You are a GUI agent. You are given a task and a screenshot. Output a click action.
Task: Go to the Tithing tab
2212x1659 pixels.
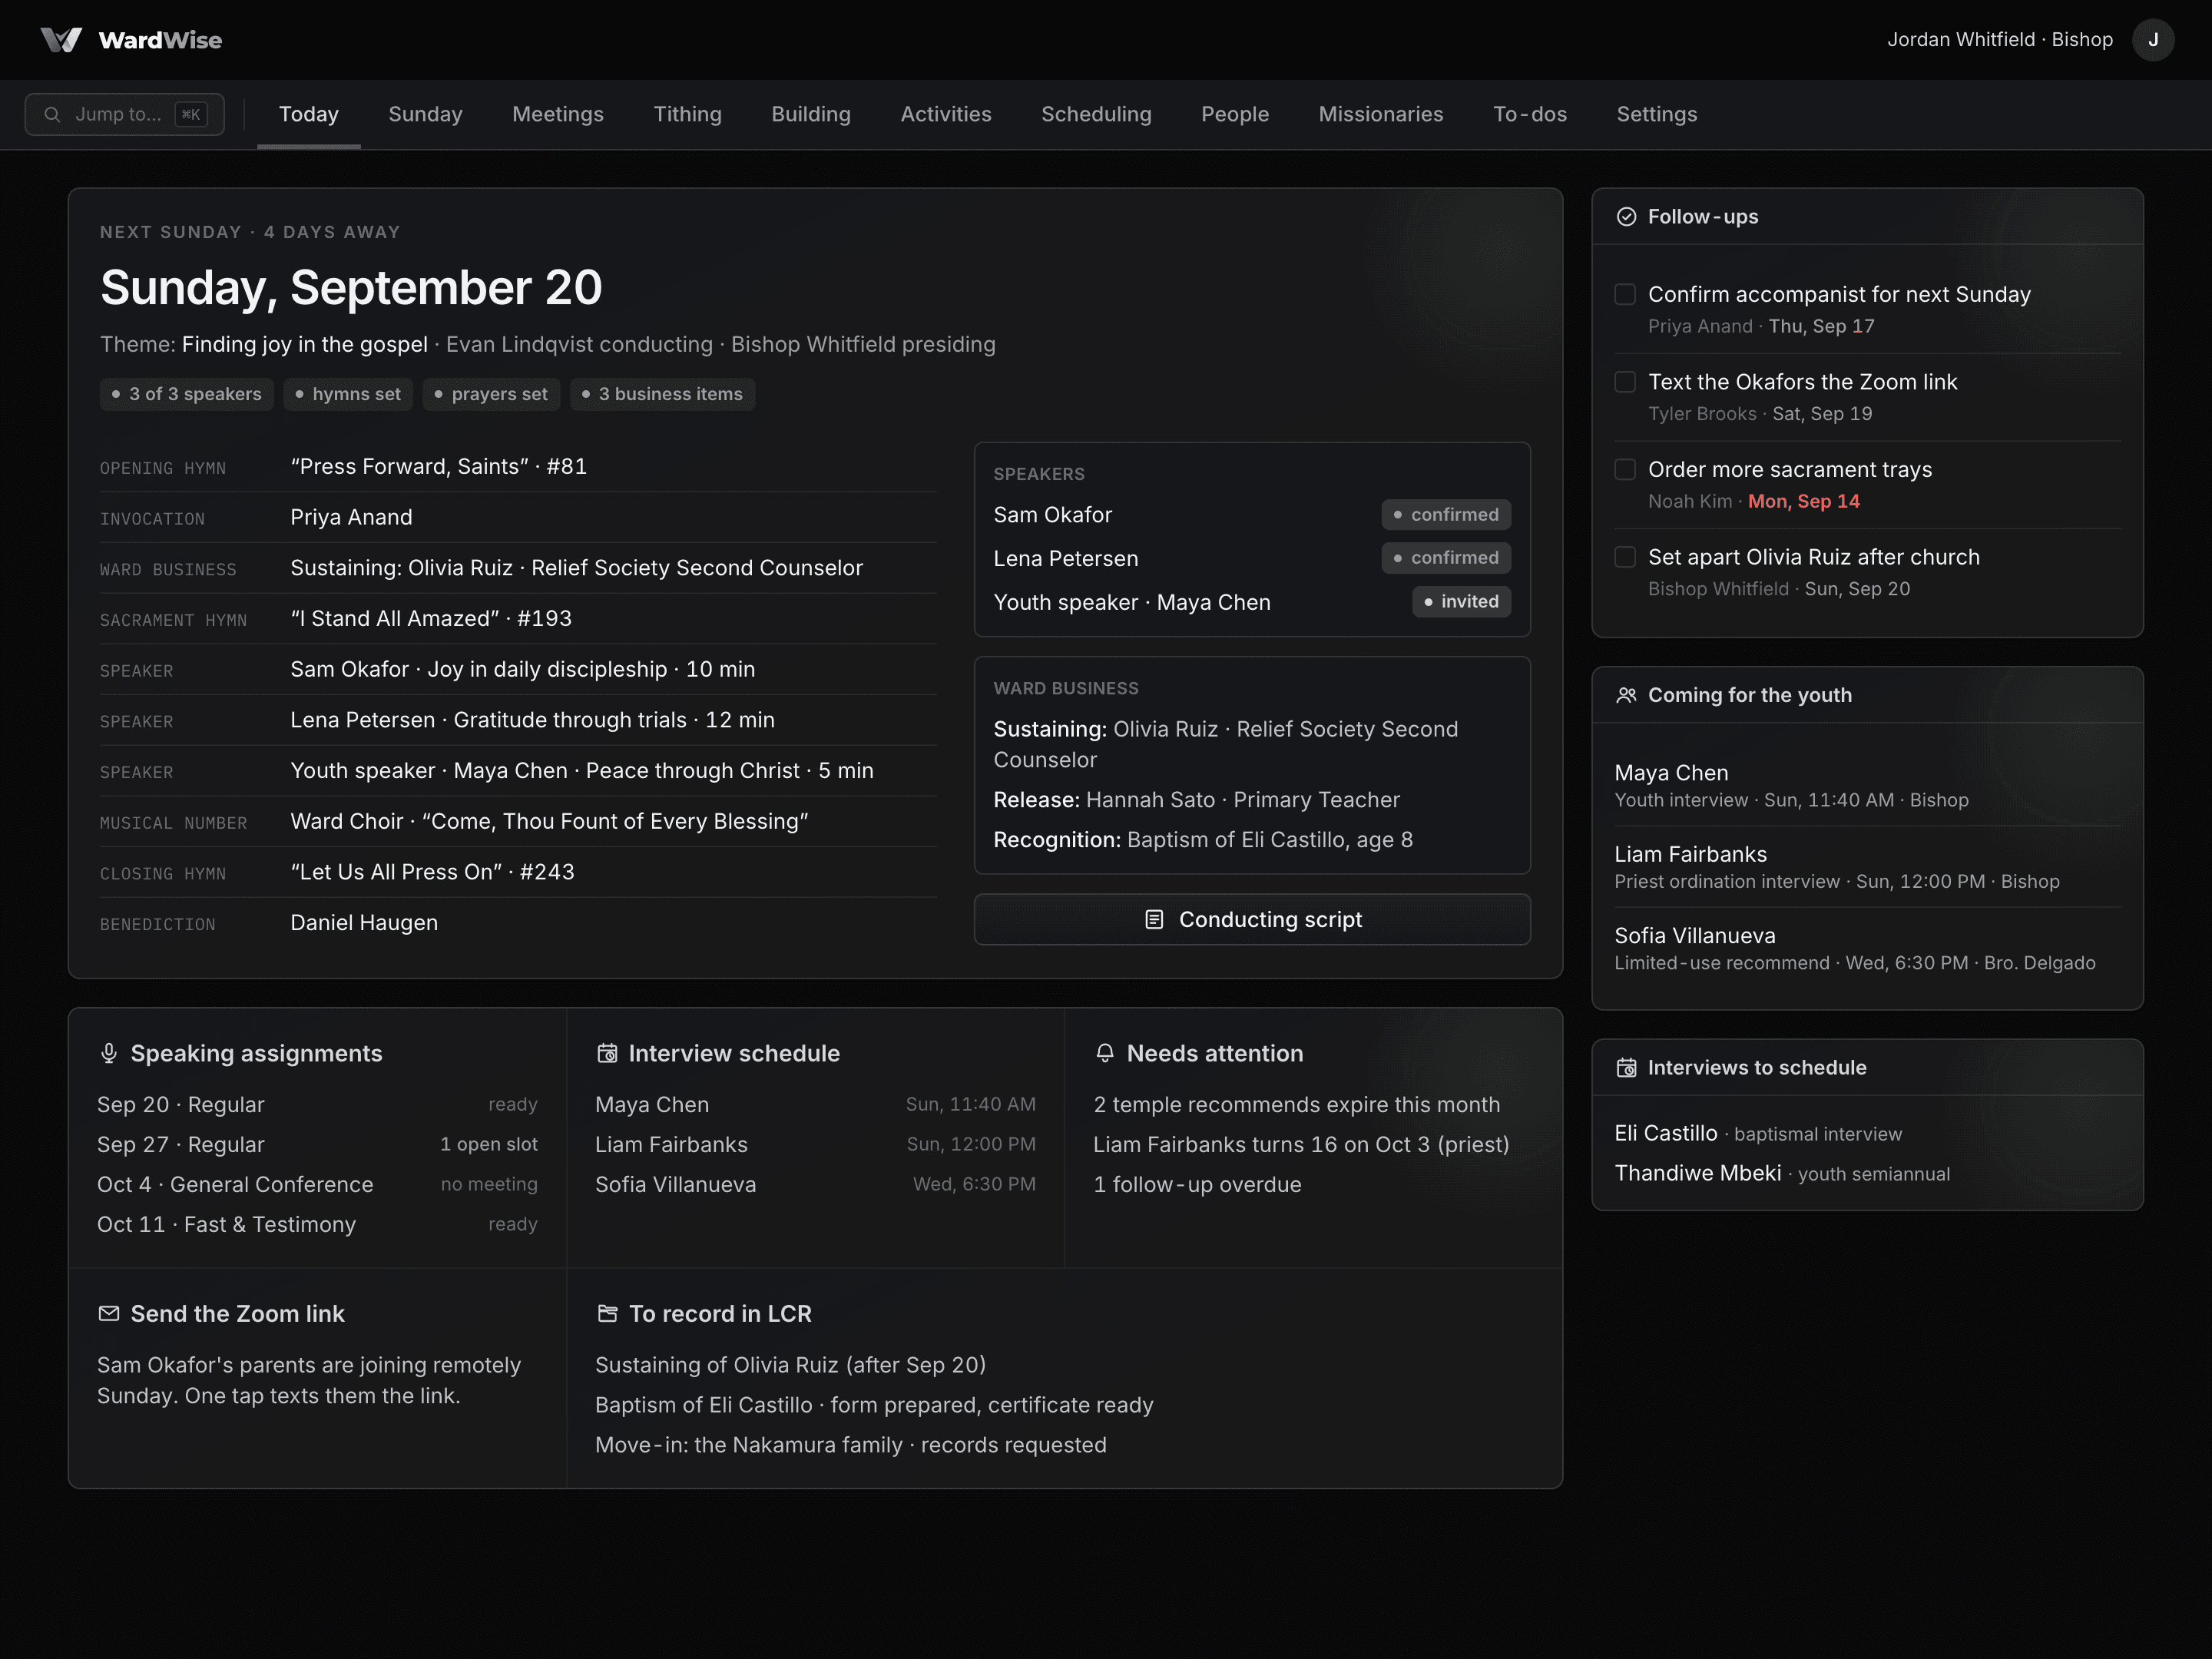click(x=687, y=114)
